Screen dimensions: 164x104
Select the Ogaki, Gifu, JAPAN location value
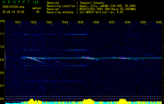[x=108, y=6]
